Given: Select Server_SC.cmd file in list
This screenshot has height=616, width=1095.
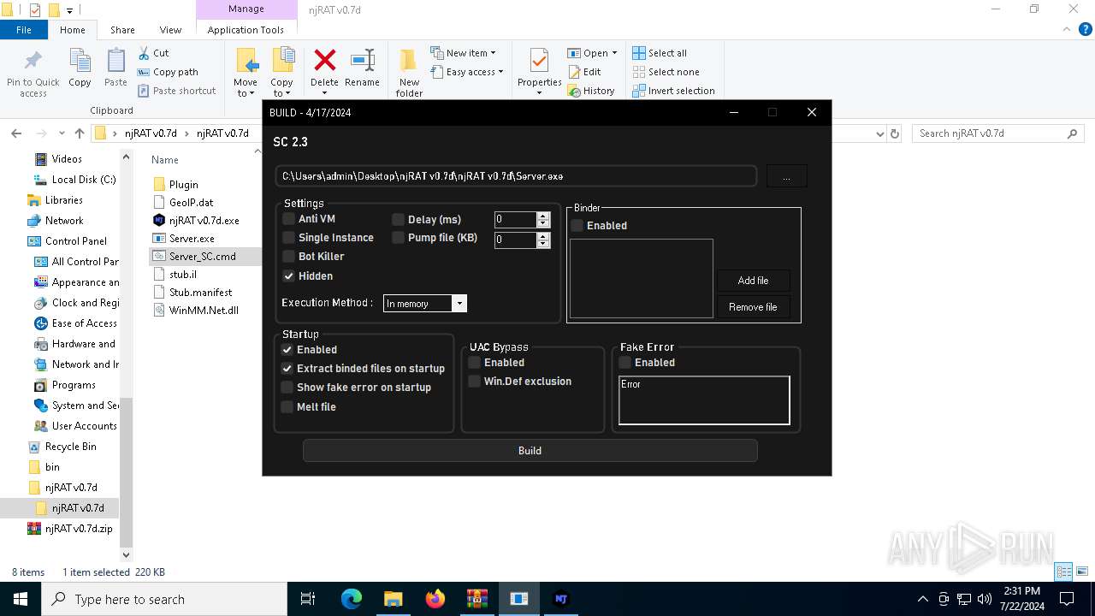Looking at the screenshot, I should [203, 256].
